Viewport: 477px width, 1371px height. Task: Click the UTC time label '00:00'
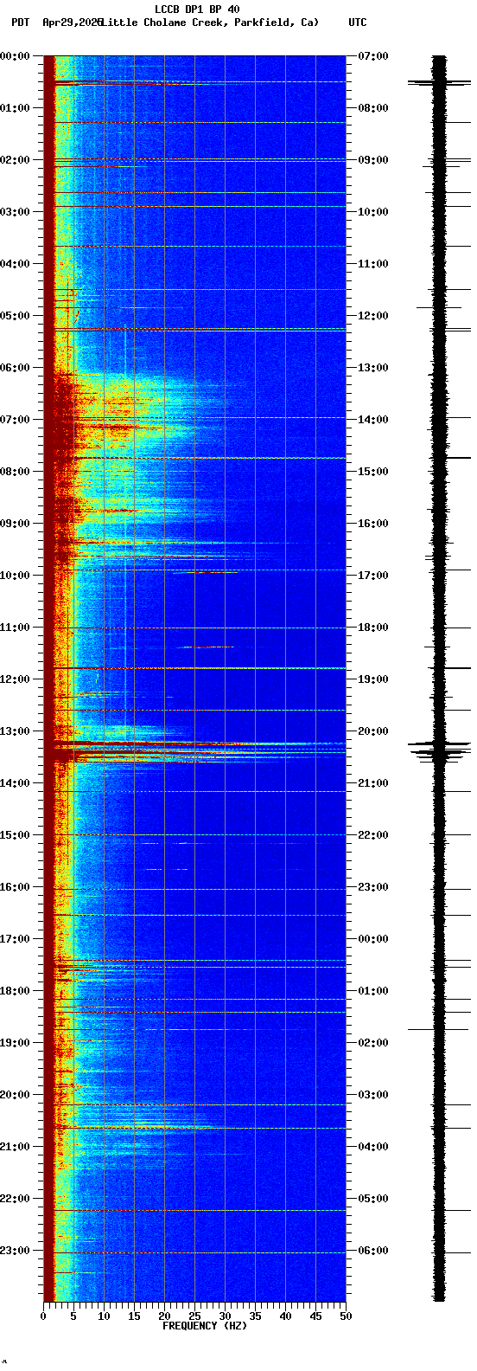point(373,939)
